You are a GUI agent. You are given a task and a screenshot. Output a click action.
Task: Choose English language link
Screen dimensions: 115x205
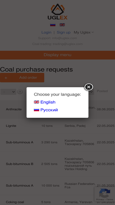point(48,102)
